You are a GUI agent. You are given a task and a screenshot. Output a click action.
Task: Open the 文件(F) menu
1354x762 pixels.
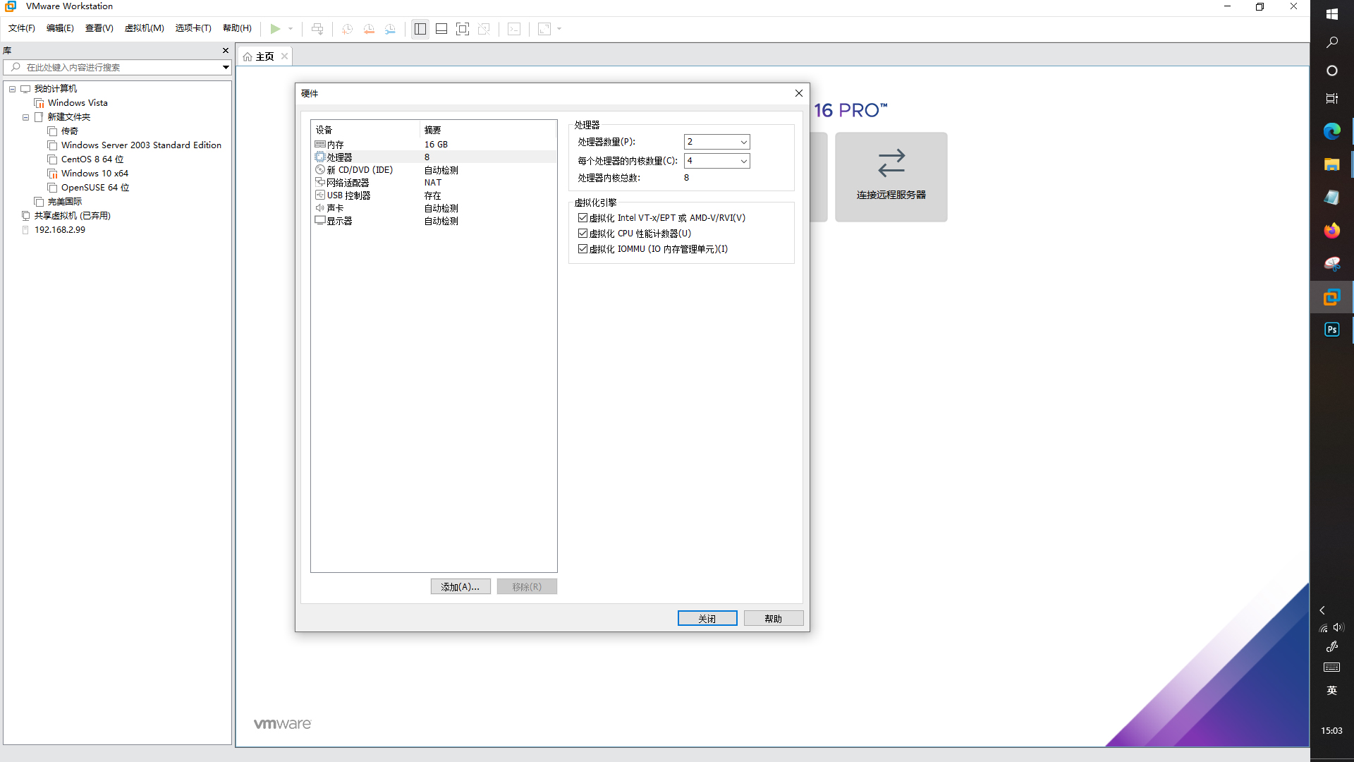pos(22,28)
